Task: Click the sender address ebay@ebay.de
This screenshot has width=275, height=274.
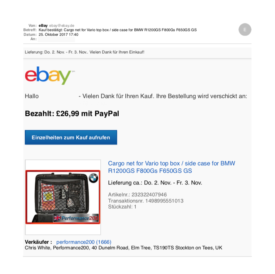Action: [x=62, y=26]
